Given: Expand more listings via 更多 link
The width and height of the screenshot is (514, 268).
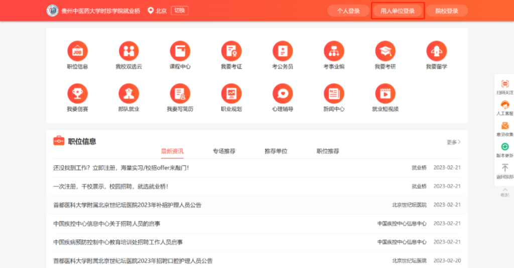Looking at the screenshot, I should (454, 142).
